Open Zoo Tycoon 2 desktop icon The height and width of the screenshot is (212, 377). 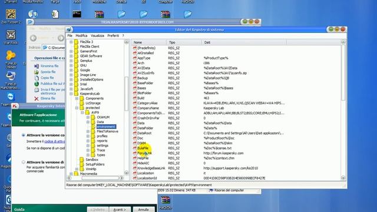click(11, 15)
